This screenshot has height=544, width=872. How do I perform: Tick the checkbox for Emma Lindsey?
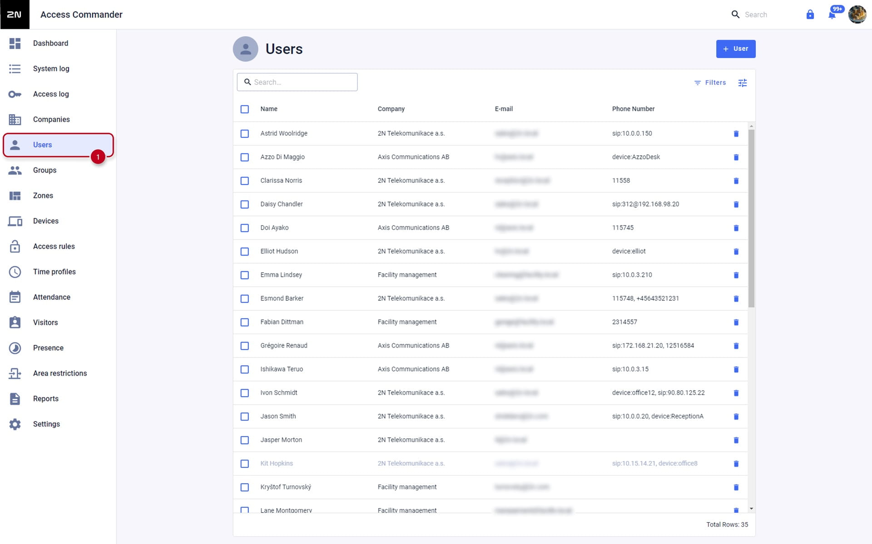(245, 275)
